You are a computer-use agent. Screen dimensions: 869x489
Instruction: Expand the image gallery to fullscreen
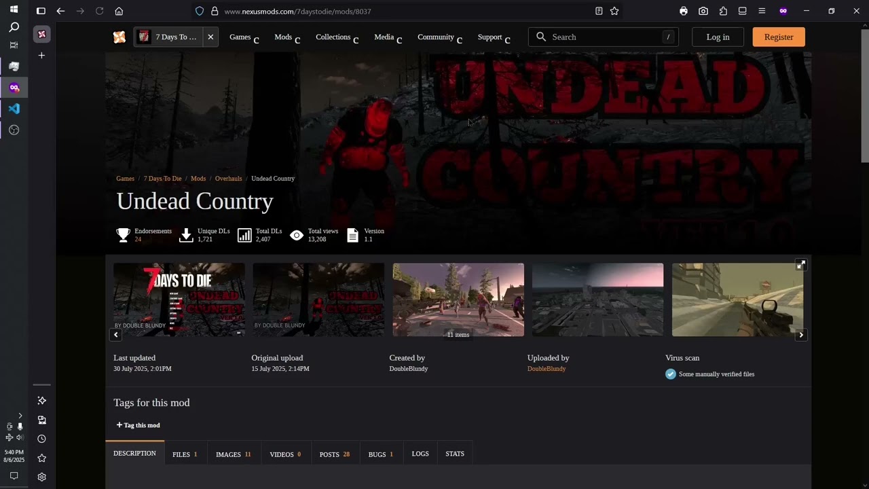[800, 265]
